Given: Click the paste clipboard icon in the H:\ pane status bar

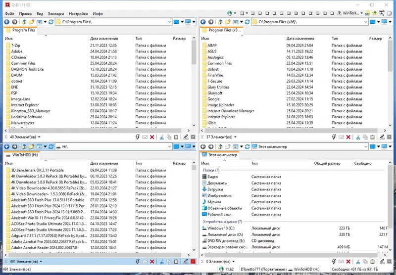Looking at the screenshot, I should pyautogui.click(x=176, y=262).
